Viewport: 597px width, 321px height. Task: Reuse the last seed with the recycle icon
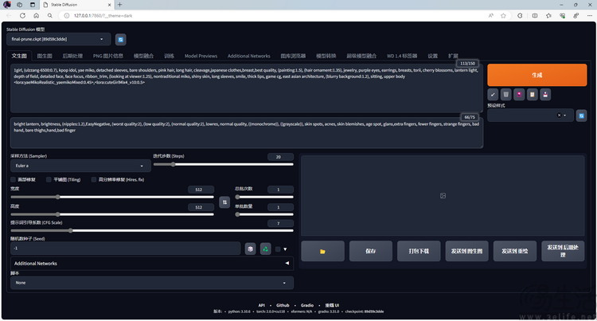[265, 249]
